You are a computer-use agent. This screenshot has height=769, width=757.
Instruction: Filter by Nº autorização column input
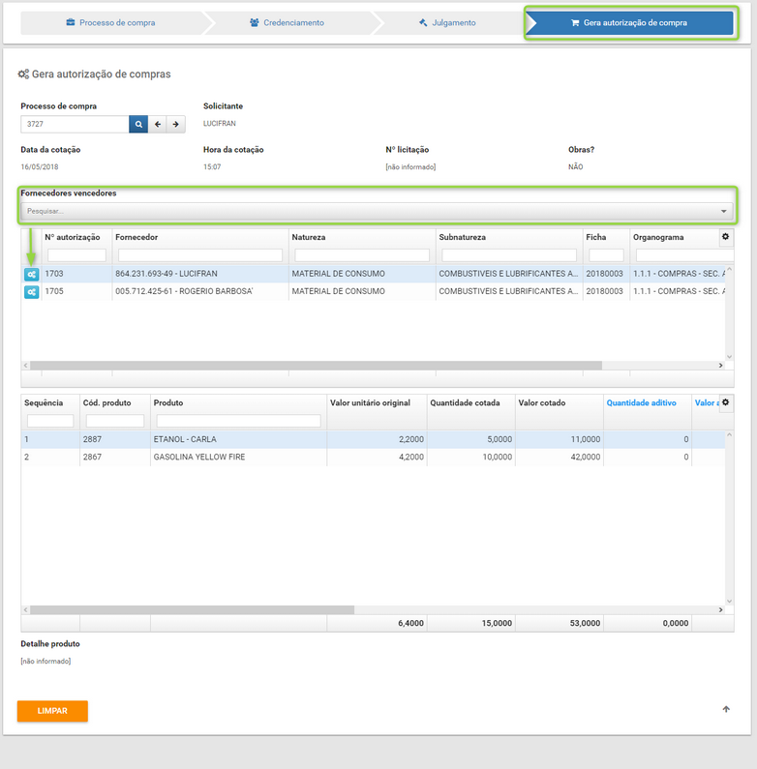tap(77, 255)
